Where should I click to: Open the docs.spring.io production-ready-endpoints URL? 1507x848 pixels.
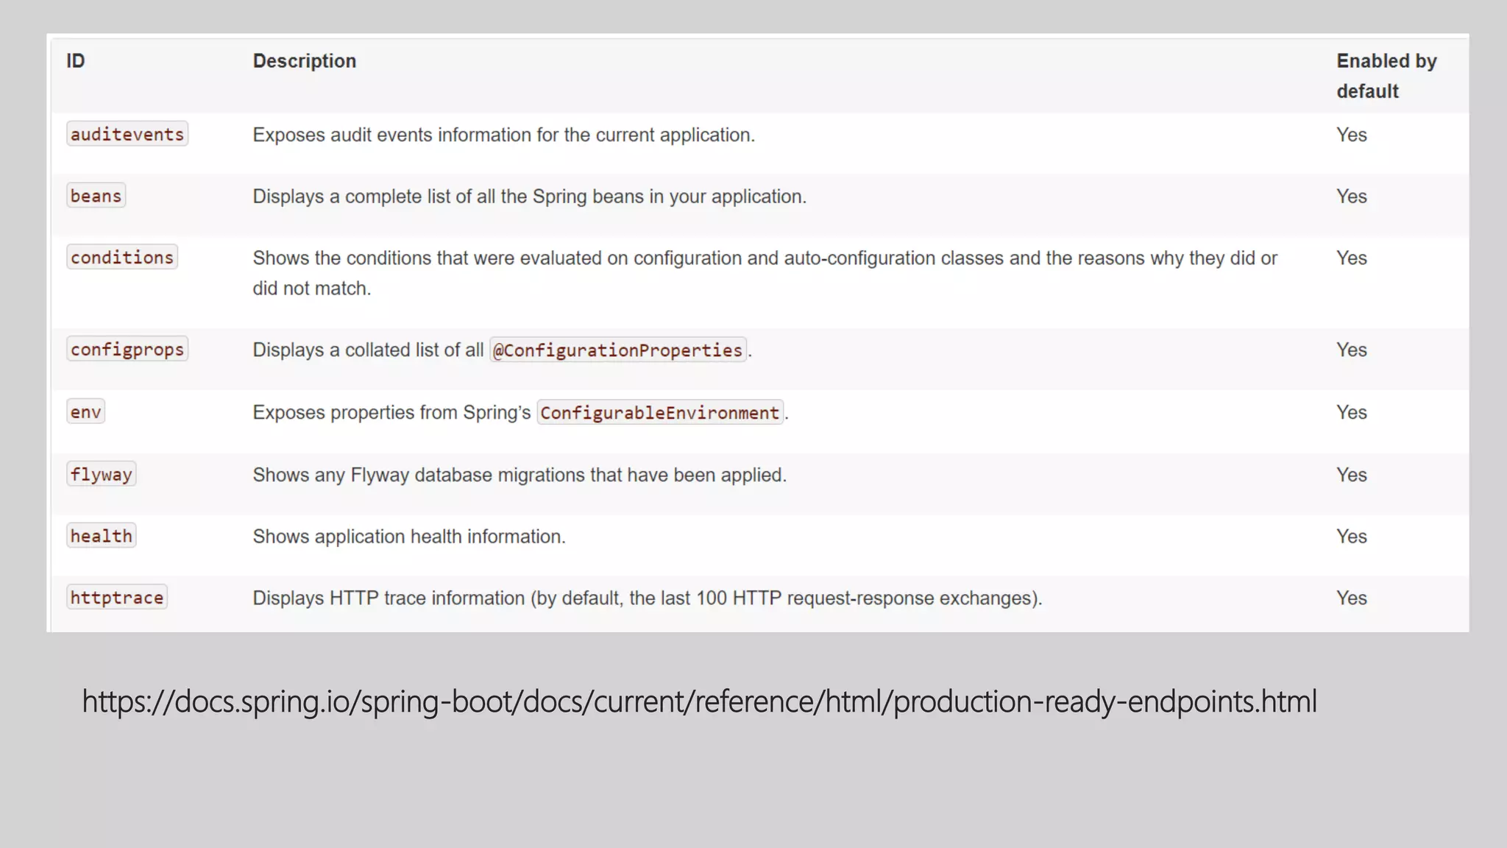pyautogui.click(x=700, y=702)
